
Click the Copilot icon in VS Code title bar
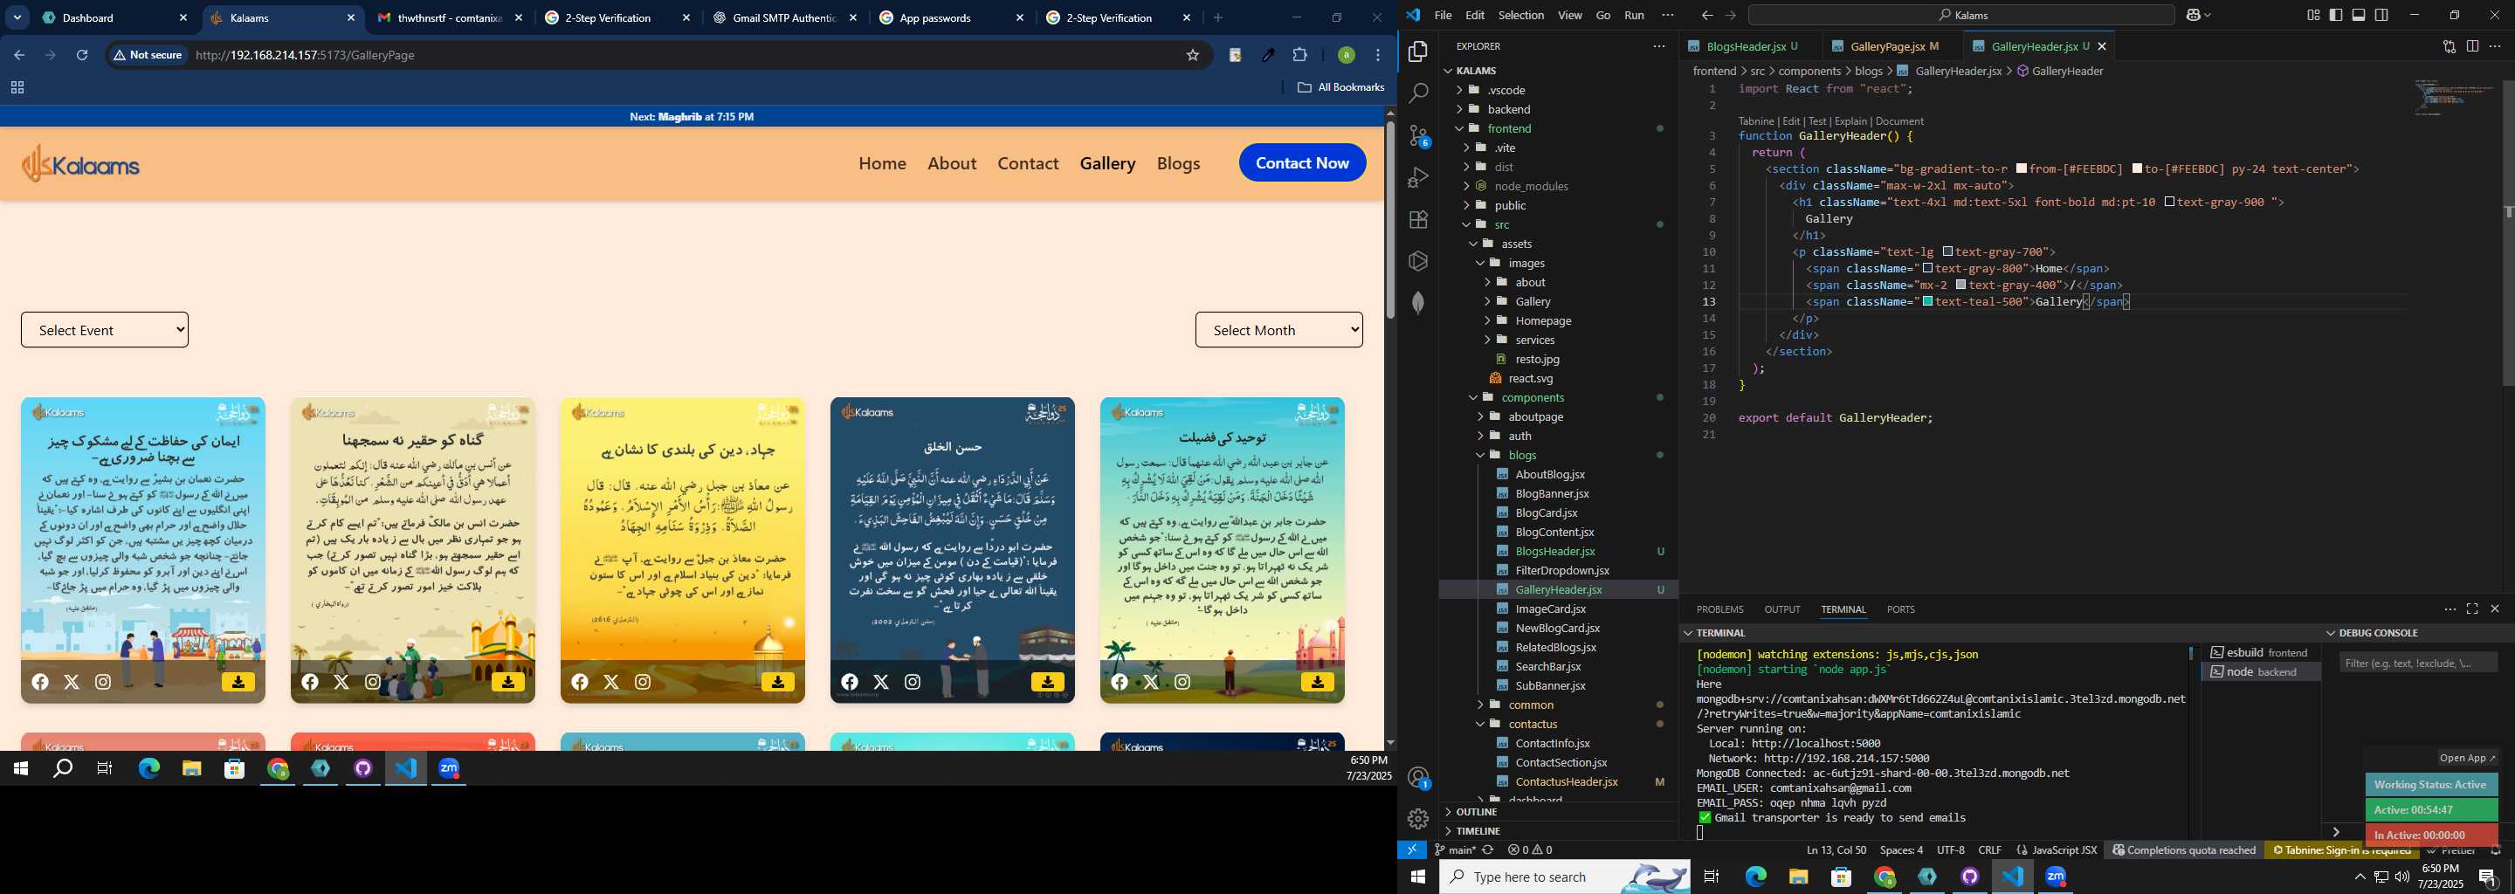2193,15
